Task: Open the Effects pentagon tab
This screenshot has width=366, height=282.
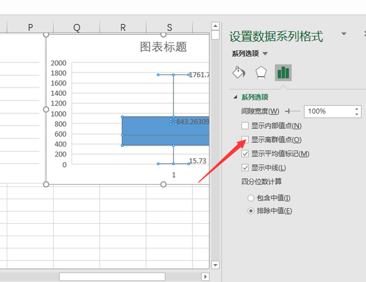Action: coord(261,73)
